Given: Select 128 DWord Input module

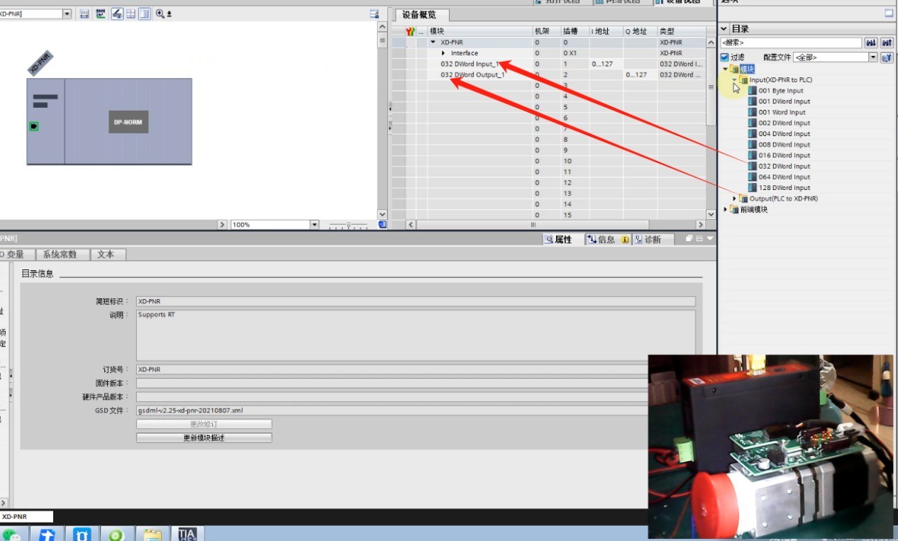Looking at the screenshot, I should tap(784, 188).
